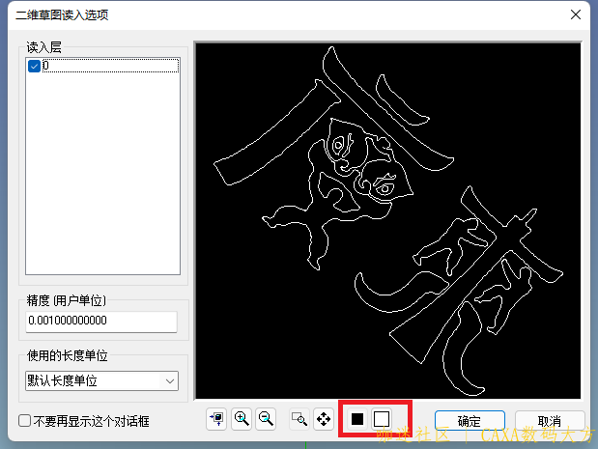Enable 不要再显示这个对话框 checkbox
Image resolution: width=598 pixels, height=449 pixels.
pyautogui.click(x=25, y=421)
